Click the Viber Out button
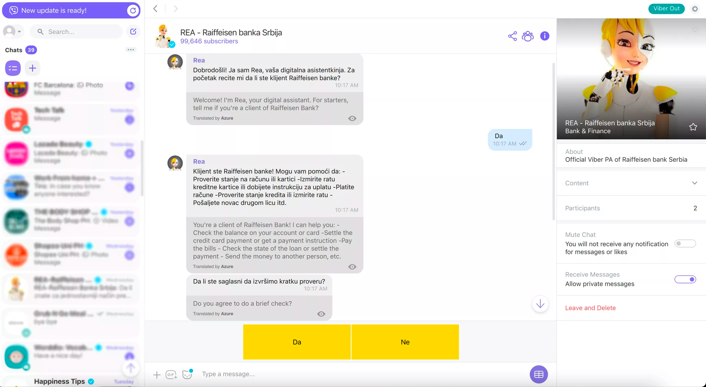This screenshot has height=387, width=706. click(667, 8)
